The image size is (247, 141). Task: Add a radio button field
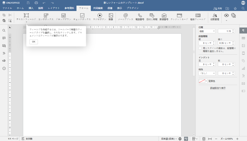[x=100, y=17]
